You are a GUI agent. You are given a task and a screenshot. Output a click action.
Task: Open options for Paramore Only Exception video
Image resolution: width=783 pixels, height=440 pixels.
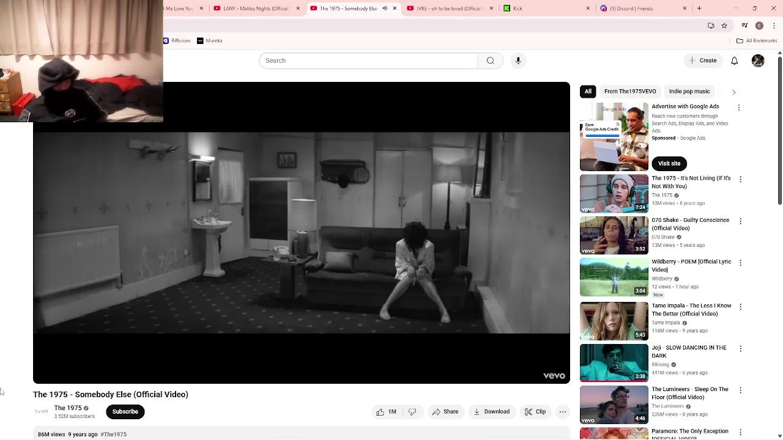point(740,433)
